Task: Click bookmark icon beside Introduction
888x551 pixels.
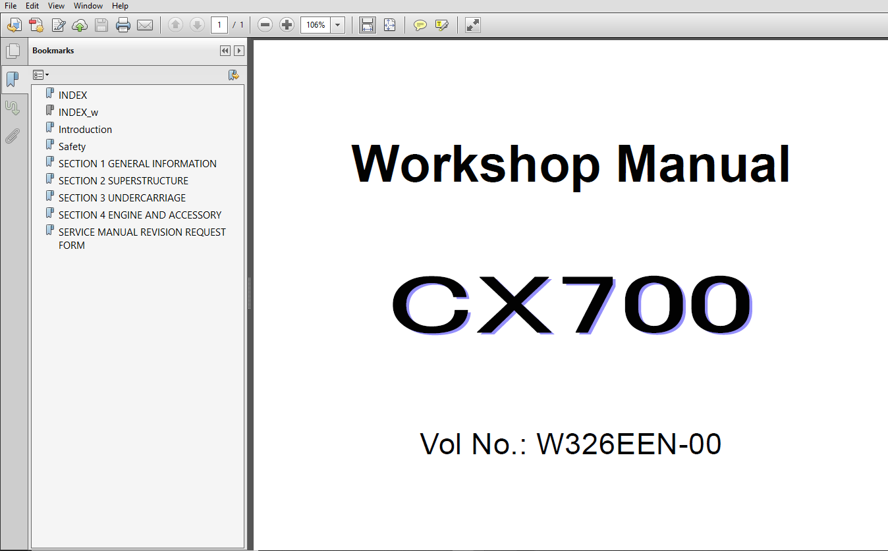Action: click(49, 128)
